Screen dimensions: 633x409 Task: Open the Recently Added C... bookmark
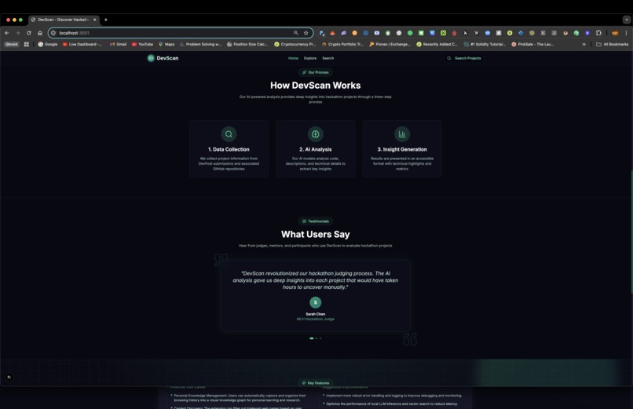click(x=437, y=45)
